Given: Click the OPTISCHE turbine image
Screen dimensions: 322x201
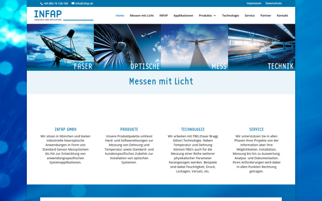Looking at the screenshot, I should click(x=127, y=47).
